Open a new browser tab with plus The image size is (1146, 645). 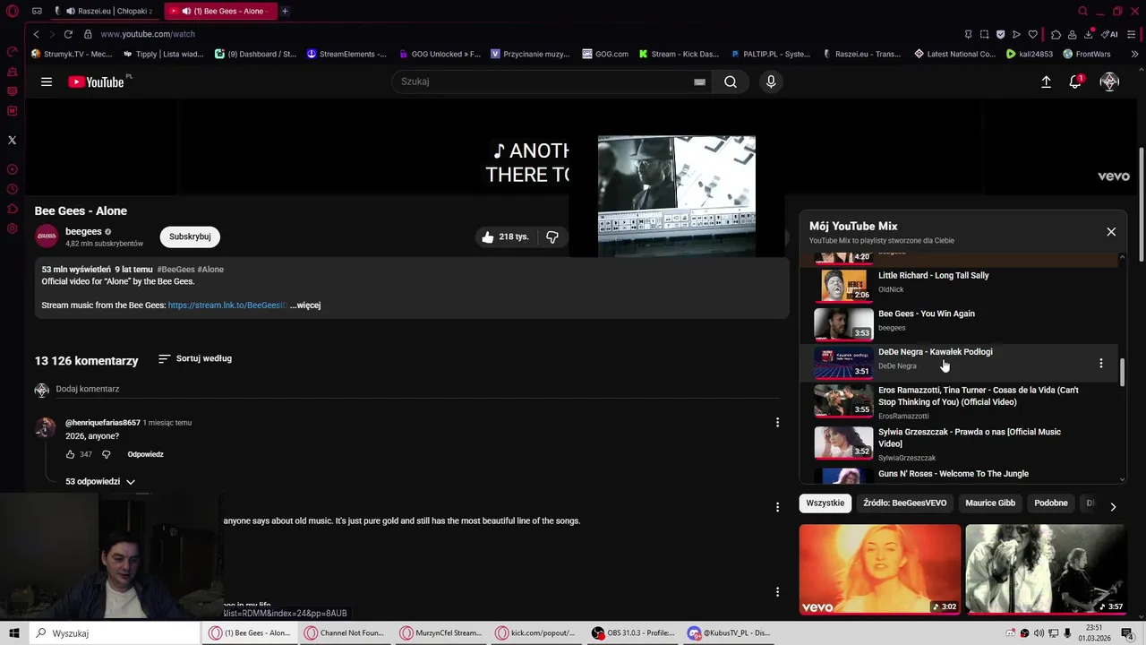285,11
